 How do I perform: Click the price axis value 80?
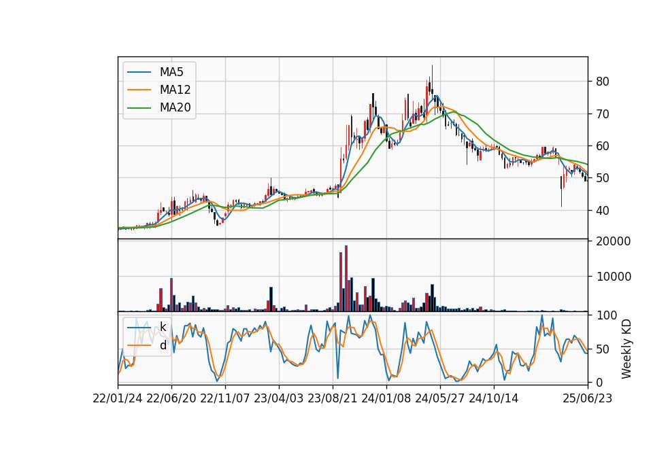tap(603, 82)
